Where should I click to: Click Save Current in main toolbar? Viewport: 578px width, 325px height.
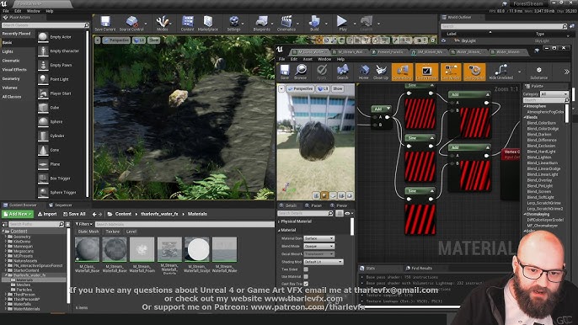click(105, 24)
